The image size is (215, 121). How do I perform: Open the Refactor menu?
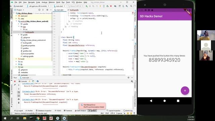coord(52,2)
